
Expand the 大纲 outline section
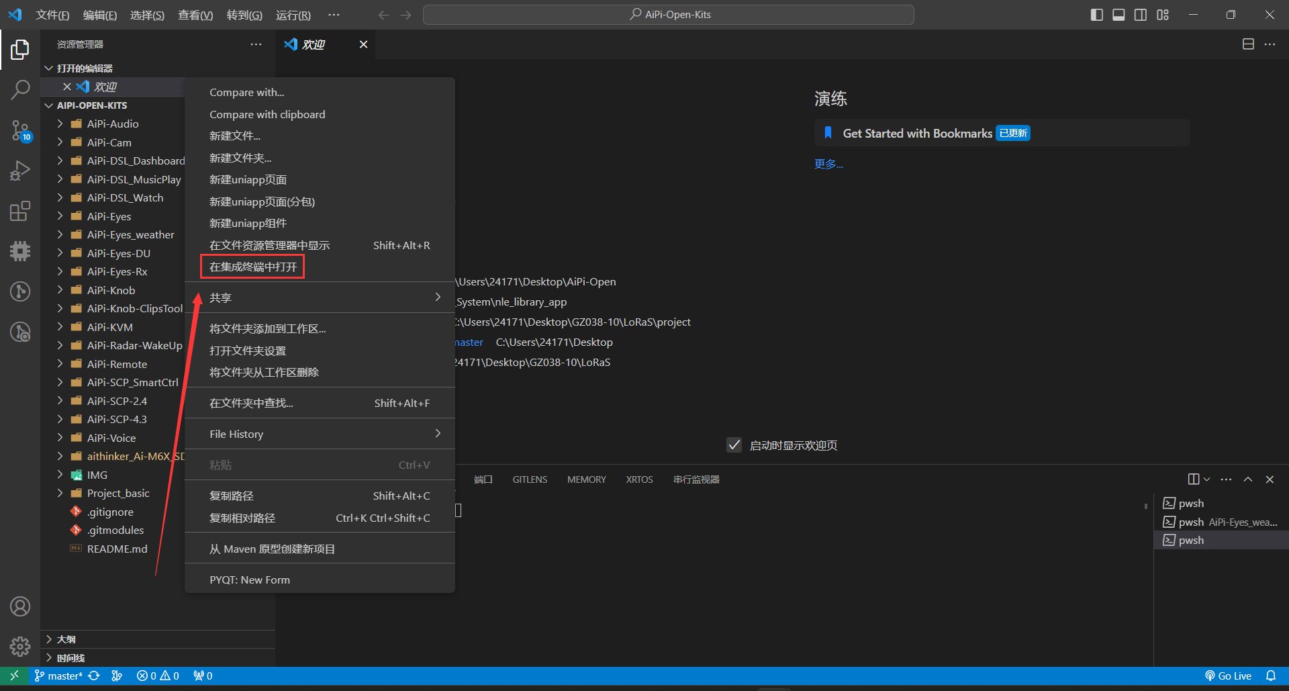pos(49,639)
